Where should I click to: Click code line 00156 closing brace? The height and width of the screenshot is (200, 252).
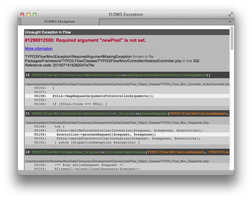[127, 88]
